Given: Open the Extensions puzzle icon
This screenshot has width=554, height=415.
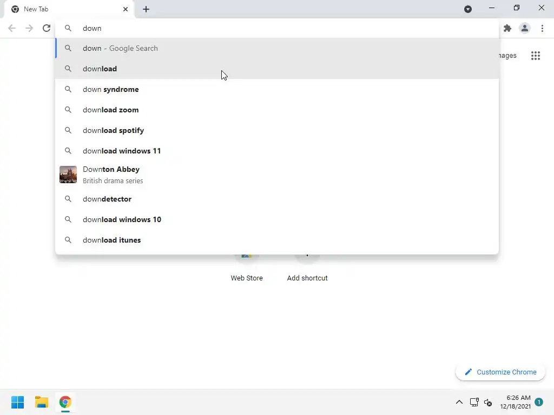Looking at the screenshot, I should tap(507, 28).
